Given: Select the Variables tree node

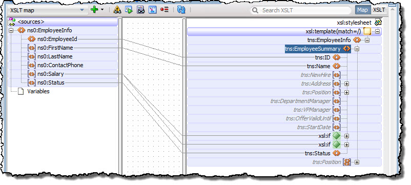Looking at the screenshot, I should pyautogui.click(x=38, y=91).
